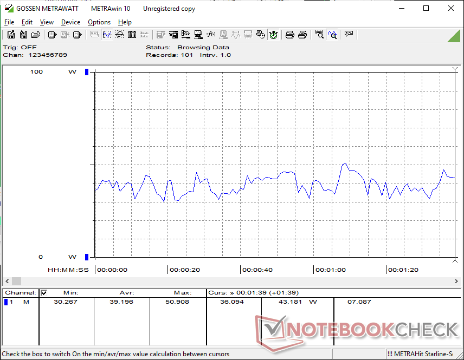Click the crosshair XY display icon
The height and width of the screenshot is (360, 464).
119,35
